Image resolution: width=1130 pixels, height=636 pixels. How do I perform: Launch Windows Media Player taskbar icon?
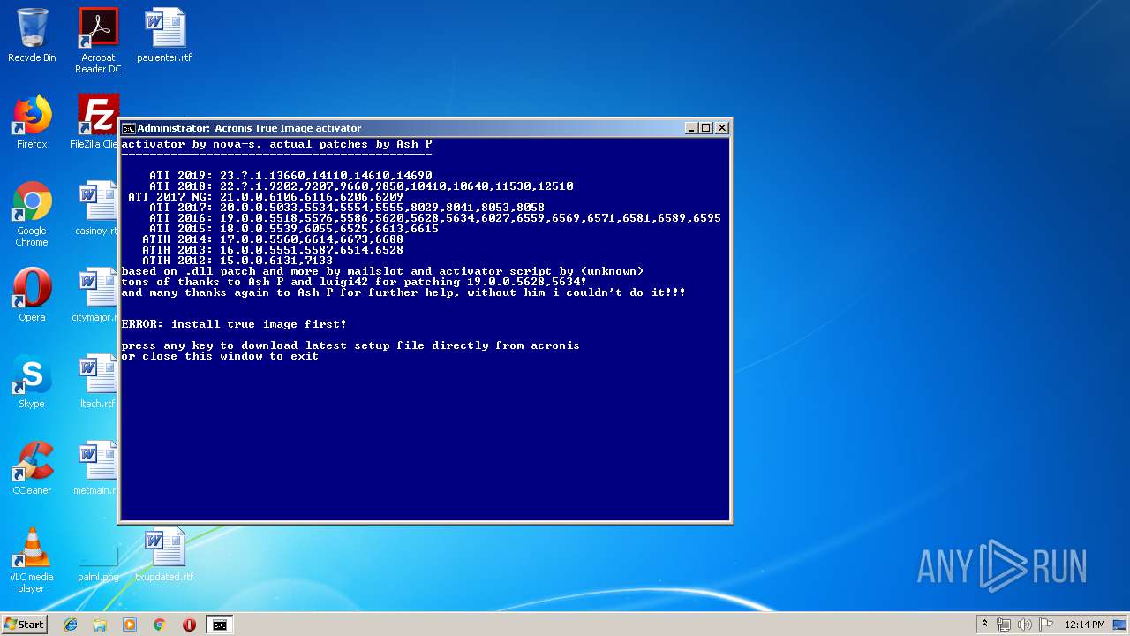(130, 625)
